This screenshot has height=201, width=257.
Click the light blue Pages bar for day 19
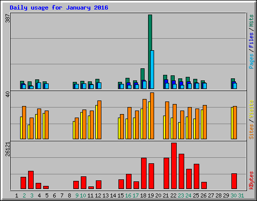pyautogui.click(x=152, y=69)
